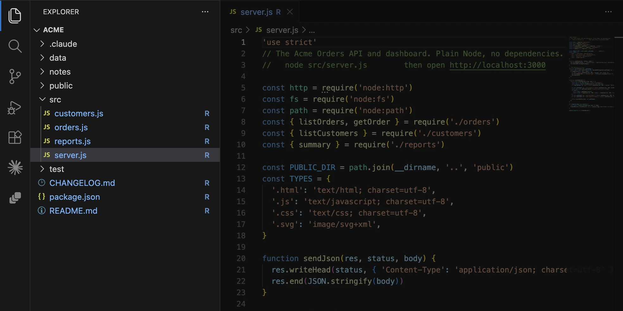
Task: Click the server.js breadcrumb segment
Action: pos(282,30)
